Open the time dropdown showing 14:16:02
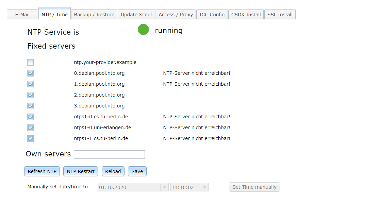This screenshot has width=381, height=204. click(x=204, y=187)
